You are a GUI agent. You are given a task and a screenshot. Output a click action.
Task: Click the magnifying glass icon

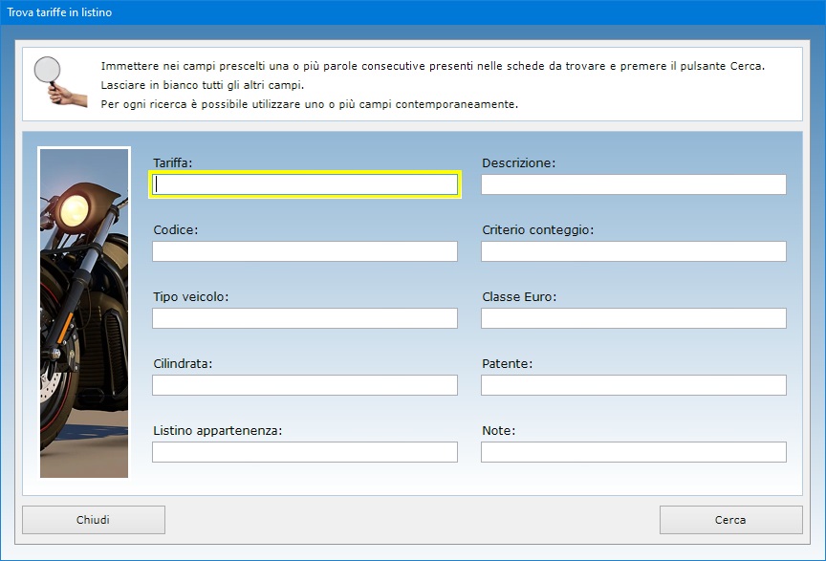59,81
